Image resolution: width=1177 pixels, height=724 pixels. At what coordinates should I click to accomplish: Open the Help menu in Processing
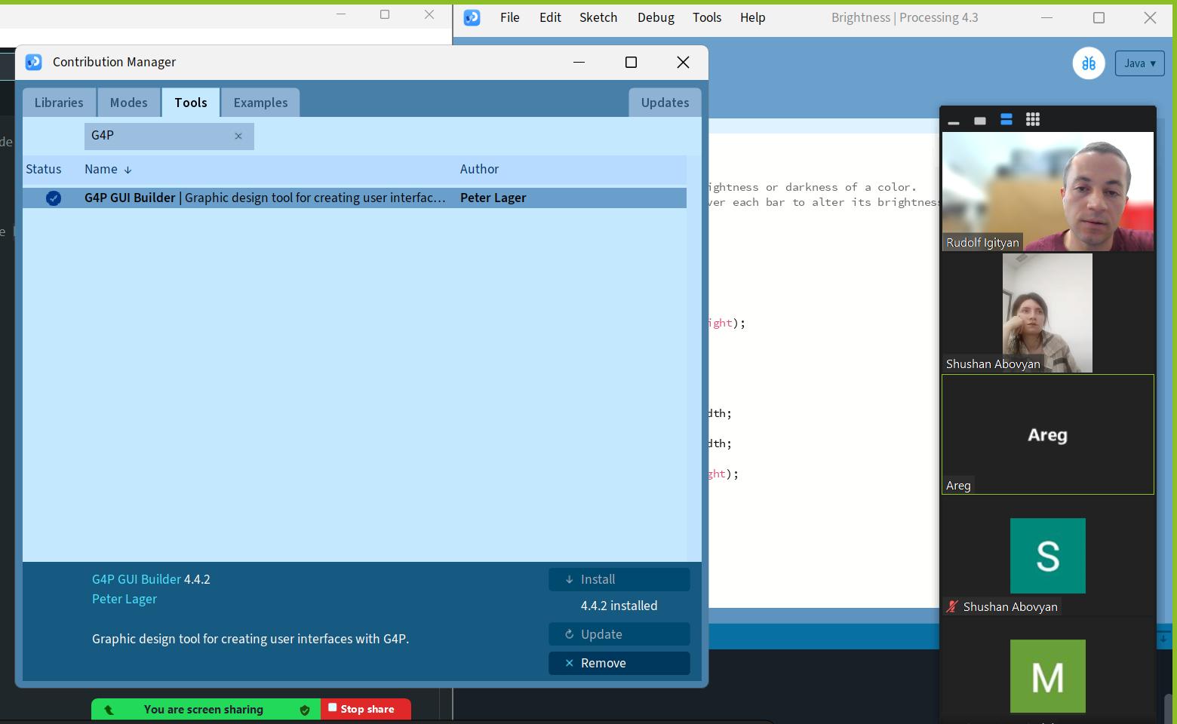(752, 17)
